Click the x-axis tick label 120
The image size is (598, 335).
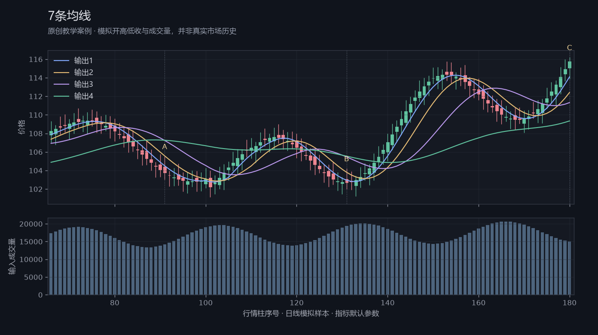click(296, 303)
